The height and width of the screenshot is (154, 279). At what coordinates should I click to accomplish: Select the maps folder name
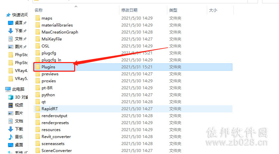[x=47, y=18]
